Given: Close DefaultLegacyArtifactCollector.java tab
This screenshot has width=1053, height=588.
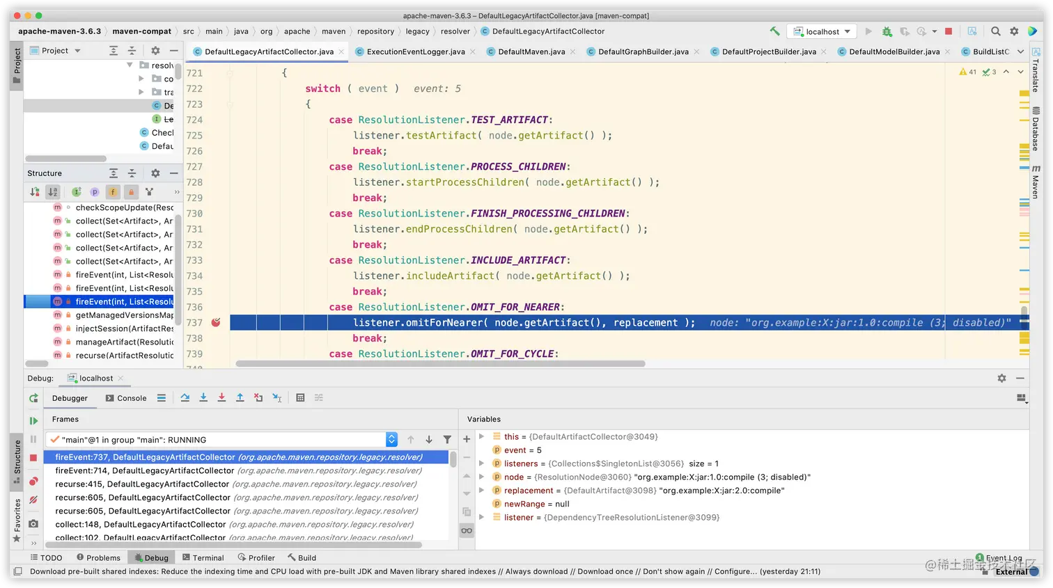Looking at the screenshot, I should point(341,51).
